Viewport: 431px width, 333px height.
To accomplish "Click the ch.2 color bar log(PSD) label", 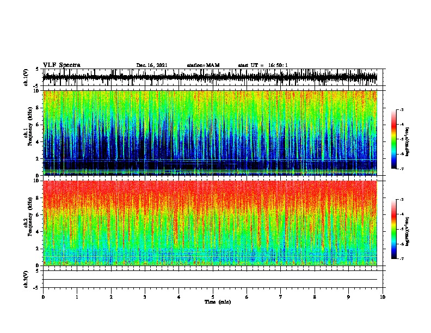I will tap(407, 231).
